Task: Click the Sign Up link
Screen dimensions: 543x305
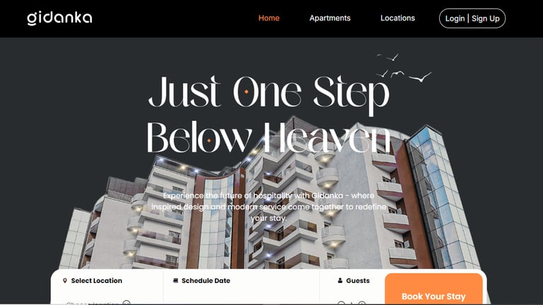Action: pyautogui.click(x=485, y=18)
